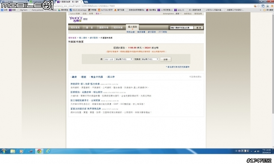
Task: Launch Internet Explorer from the taskbar
Action: click(48, 151)
